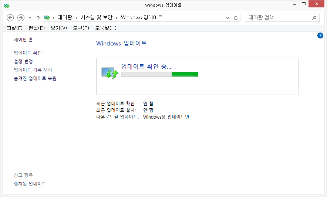Viewport: 327px width, 197px height.
Task: Open the address bar history dropdown
Action: click(x=227, y=18)
